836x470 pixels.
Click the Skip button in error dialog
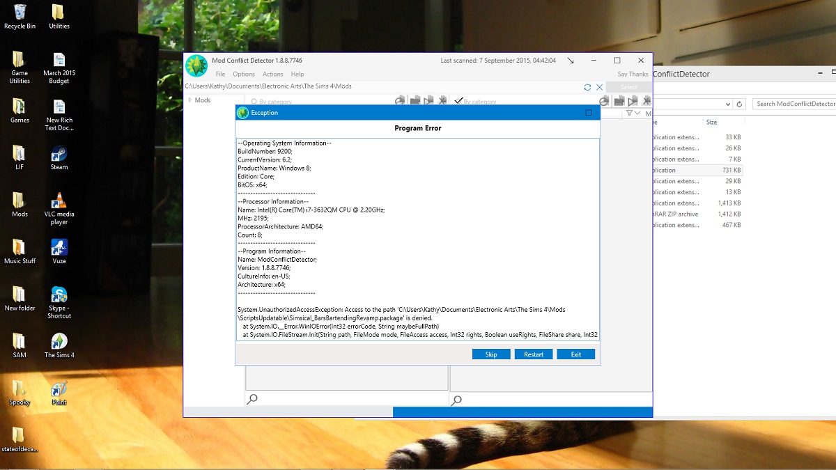pos(491,354)
